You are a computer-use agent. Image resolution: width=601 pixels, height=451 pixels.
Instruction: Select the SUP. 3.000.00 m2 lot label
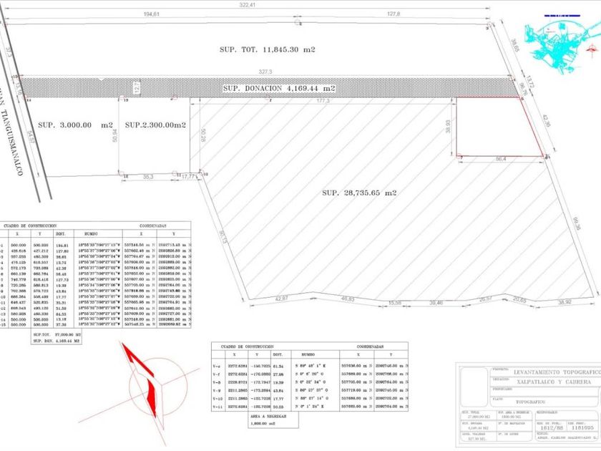point(76,125)
